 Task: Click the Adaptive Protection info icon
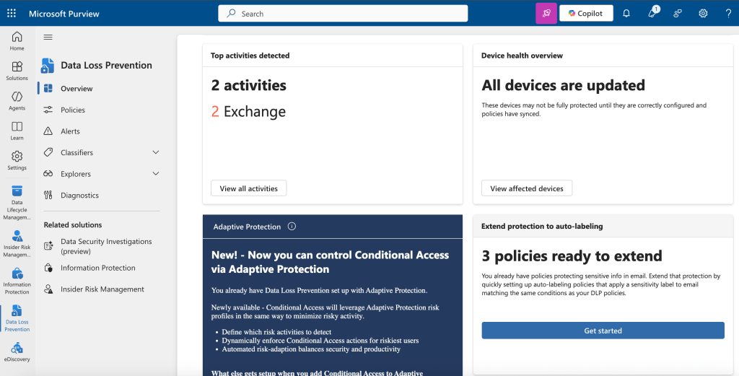tap(292, 226)
